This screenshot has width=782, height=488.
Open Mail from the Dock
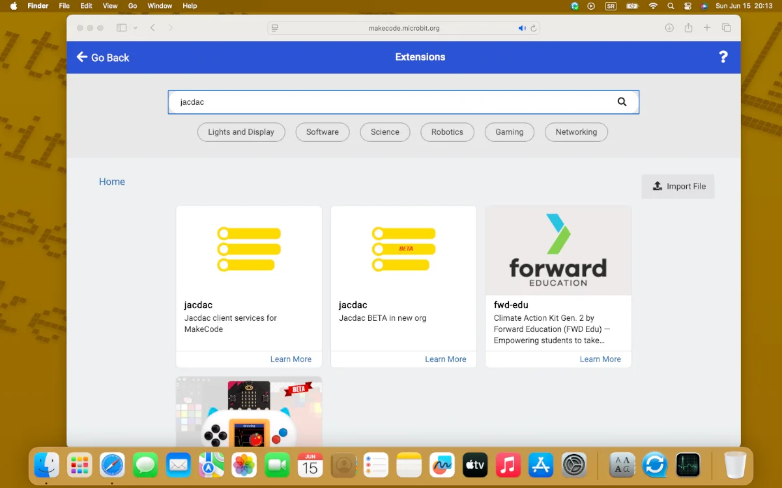(x=179, y=465)
